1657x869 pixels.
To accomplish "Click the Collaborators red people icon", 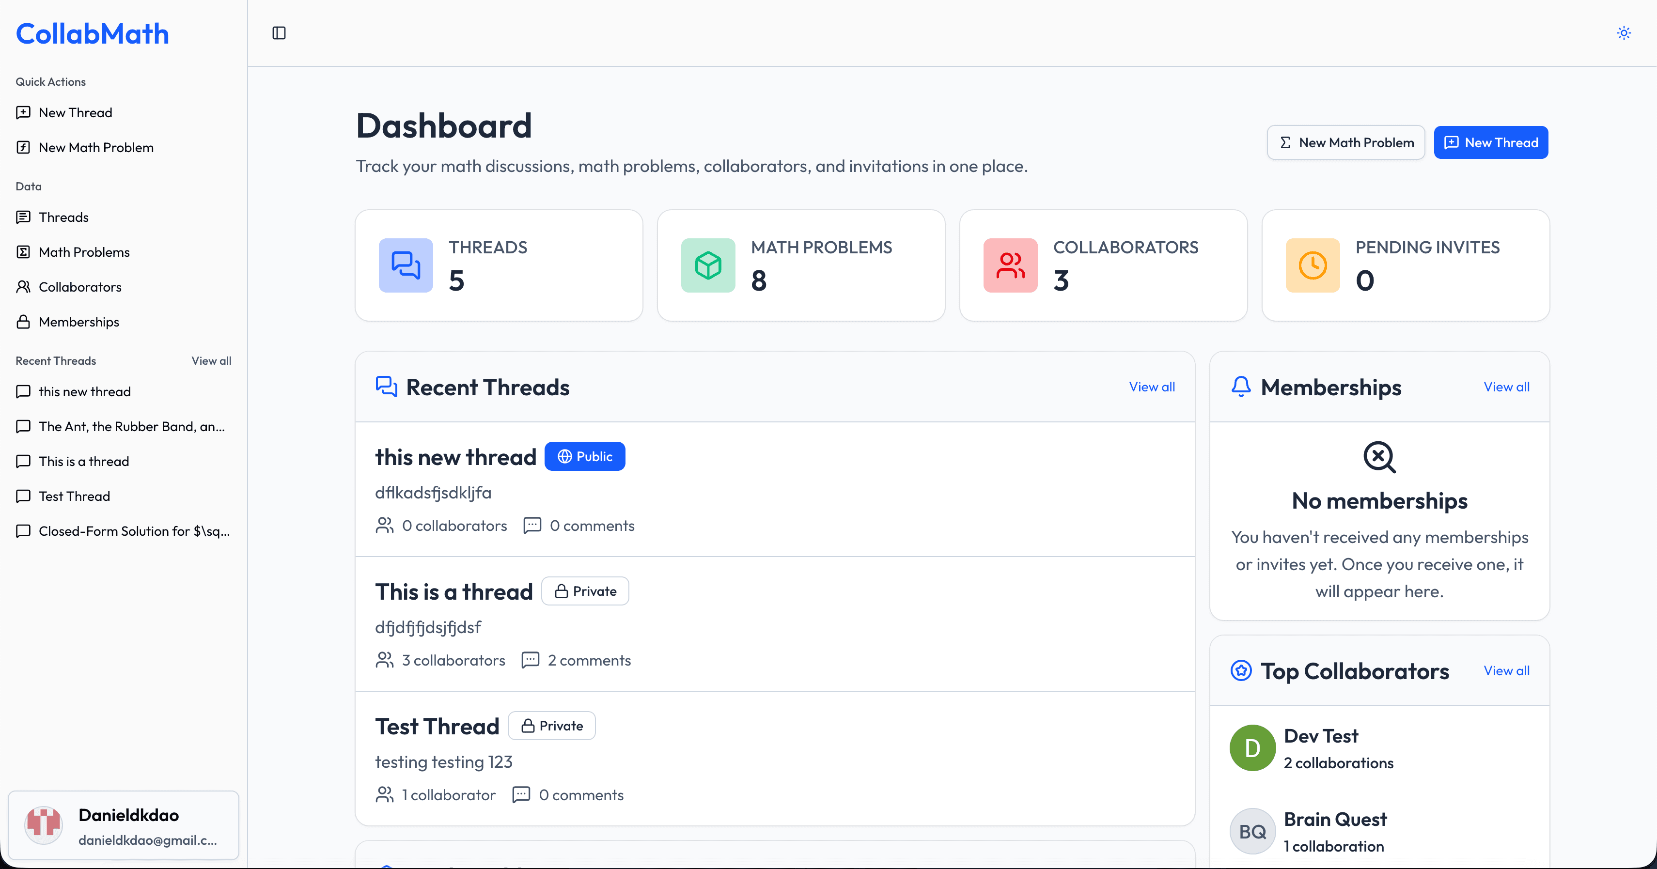I will click(x=1011, y=265).
